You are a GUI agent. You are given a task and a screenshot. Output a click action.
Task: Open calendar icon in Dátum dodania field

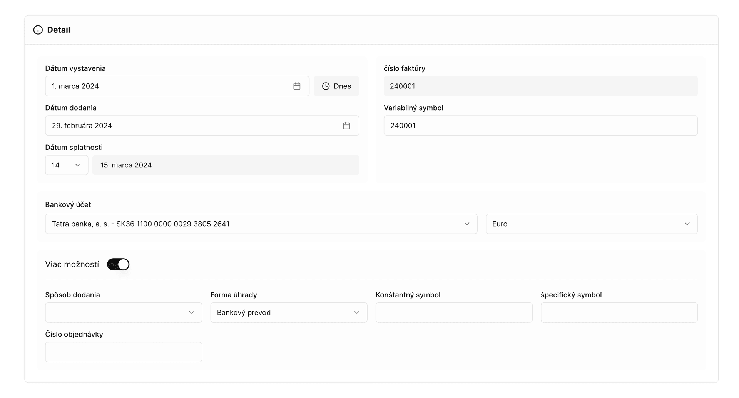(346, 126)
